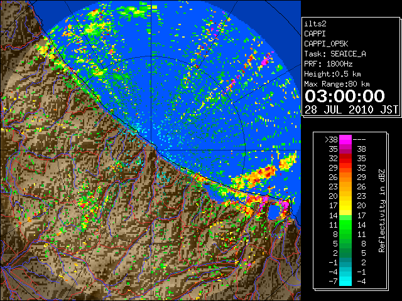402x301 pixels.
Task: Click the cyan -7 dBZ legend color
Action: pos(345,281)
